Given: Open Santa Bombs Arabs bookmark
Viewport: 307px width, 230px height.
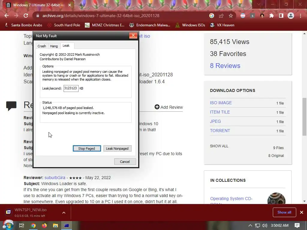Looking at the screenshot, I should (x=23, y=25).
